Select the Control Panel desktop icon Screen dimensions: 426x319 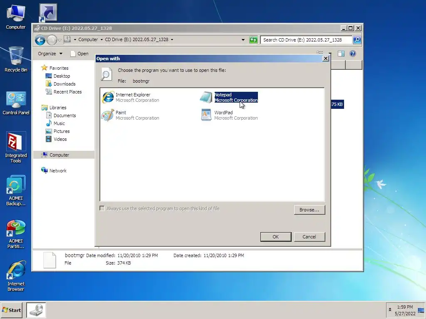coord(16,103)
